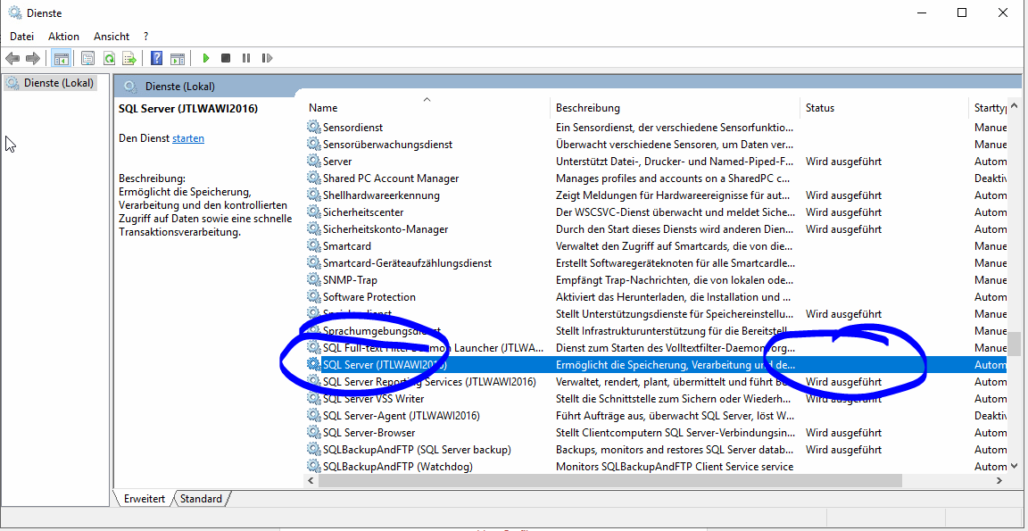Image resolution: width=1028 pixels, height=531 pixels.
Task: Restart the service with the restart icon
Action: (x=267, y=58)
